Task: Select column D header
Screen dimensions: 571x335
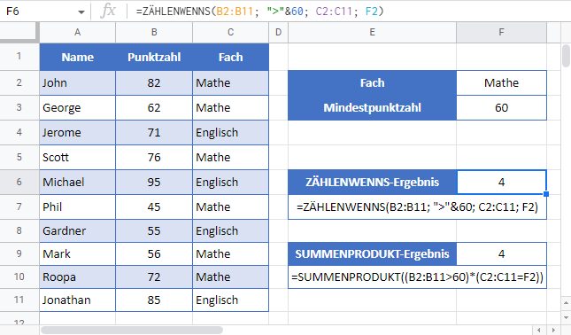Action: click(279, 33)
